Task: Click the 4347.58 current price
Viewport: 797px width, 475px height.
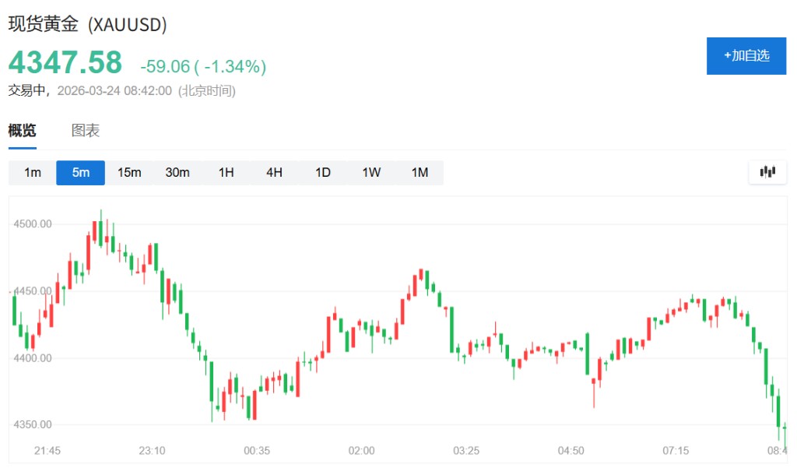Action: (x=65, y=62)
